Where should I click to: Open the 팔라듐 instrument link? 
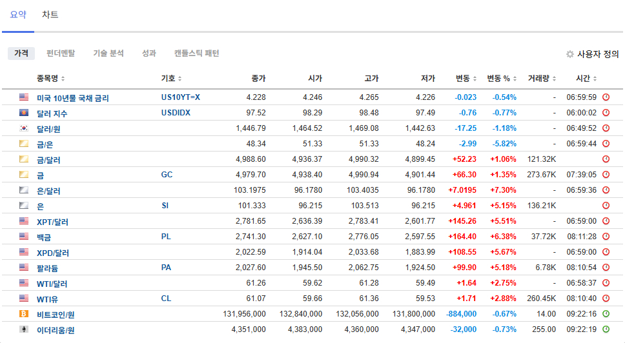[47, 268]
